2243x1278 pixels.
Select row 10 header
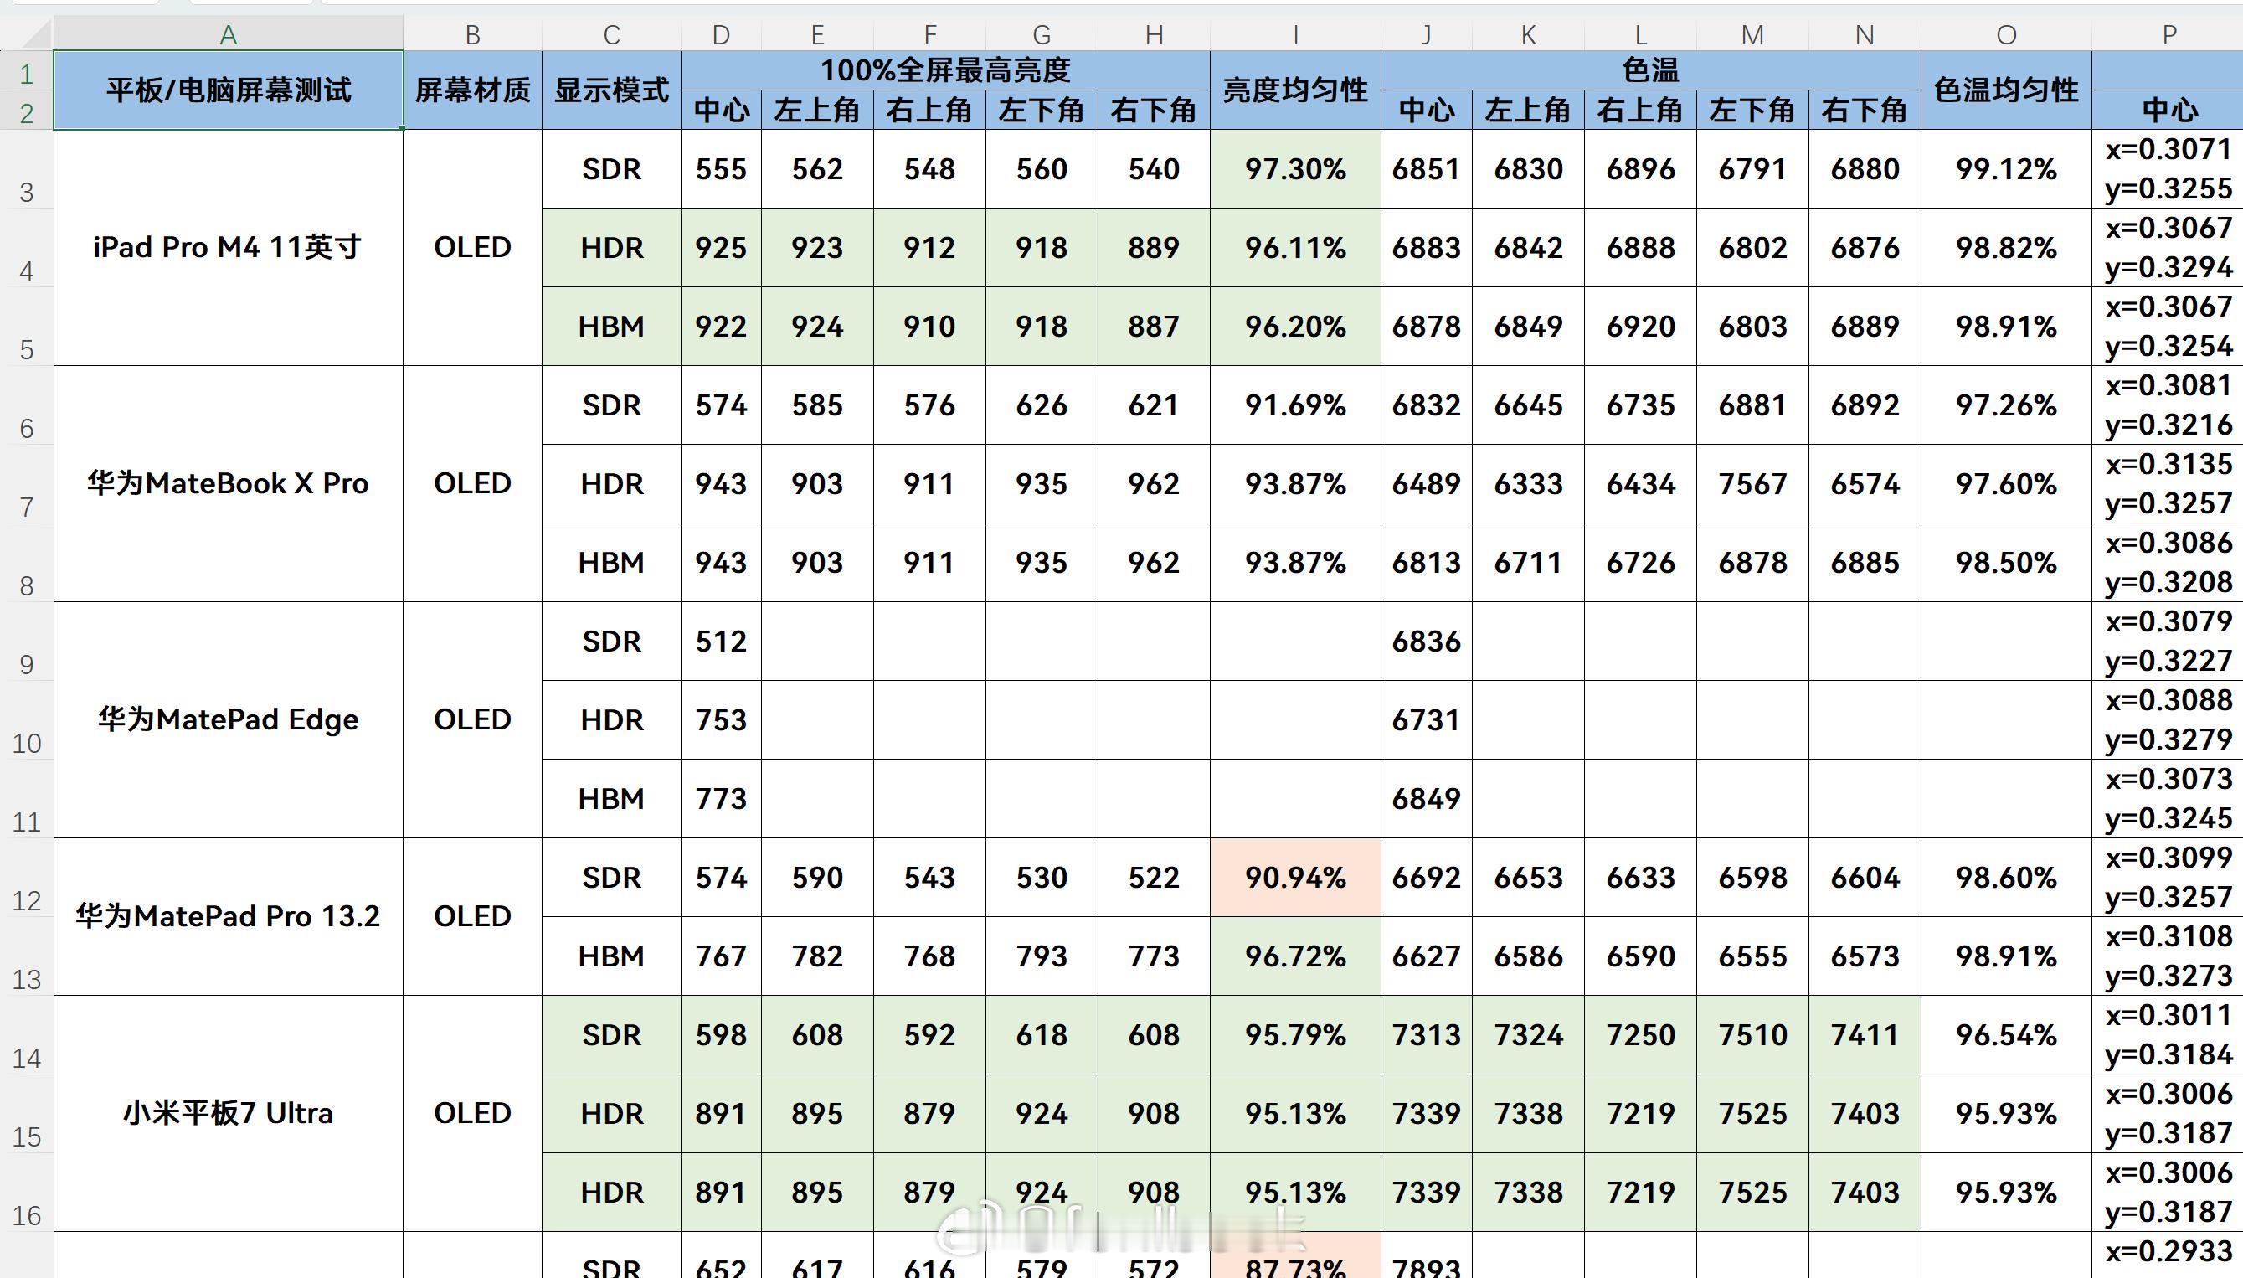coord(27,742)
